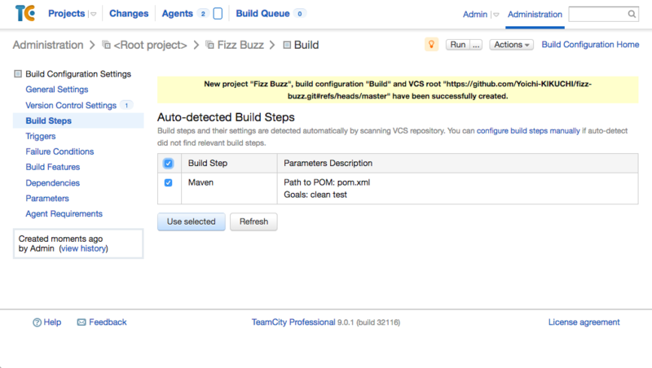This screenshot has width=652, height=368.
Task: Expand the Projects dropdown arrow
Action: pyautogui.click(x=93, y=15)
